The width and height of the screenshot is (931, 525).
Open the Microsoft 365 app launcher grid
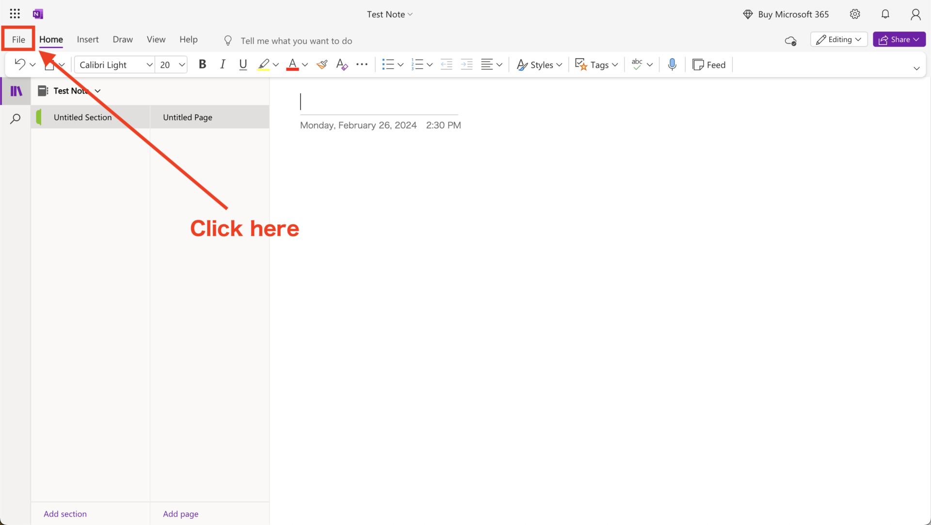pyautogui.click(x=15, y=14)
